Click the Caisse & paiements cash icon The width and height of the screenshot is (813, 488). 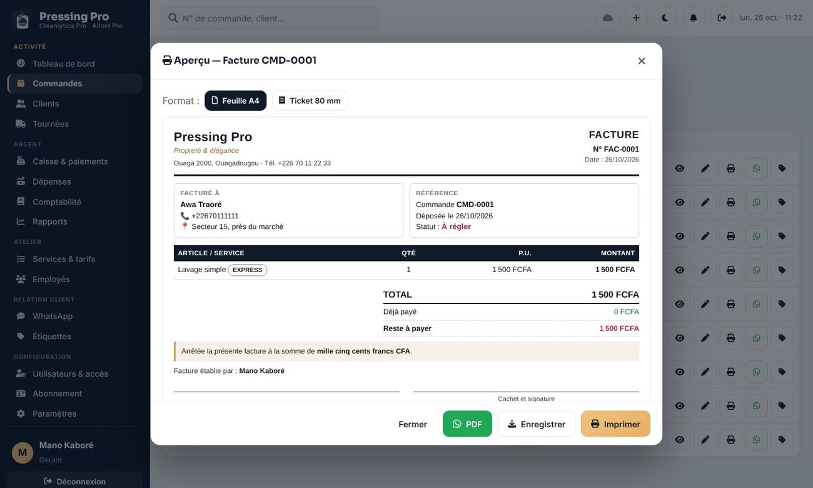[x=21, y=161]
